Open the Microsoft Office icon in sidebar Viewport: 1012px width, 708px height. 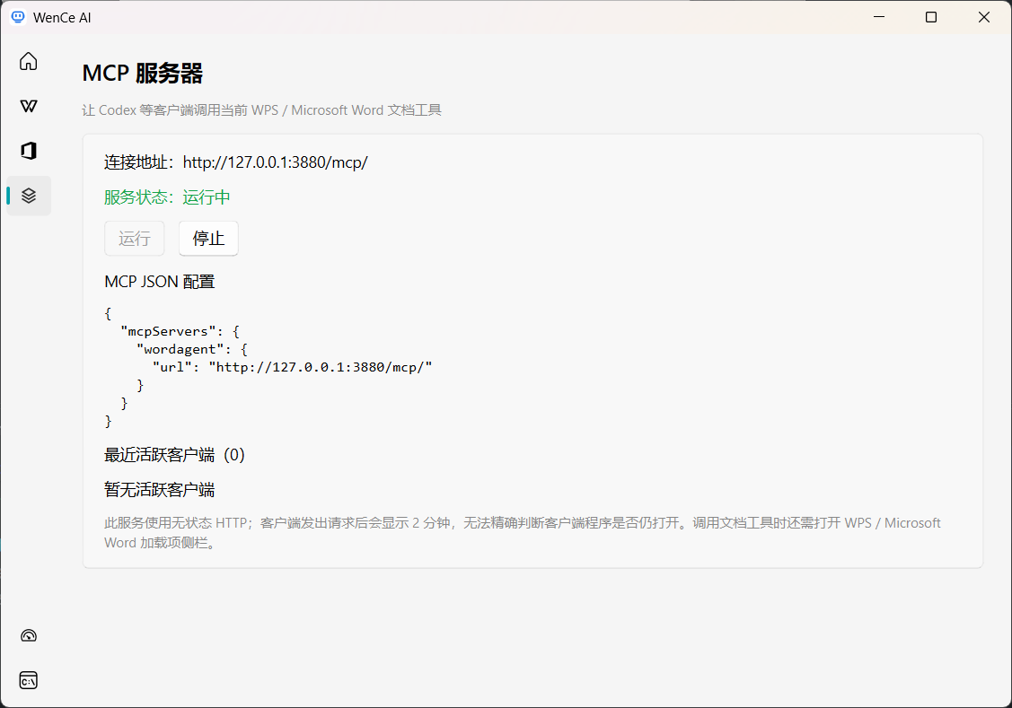[29, 151]
